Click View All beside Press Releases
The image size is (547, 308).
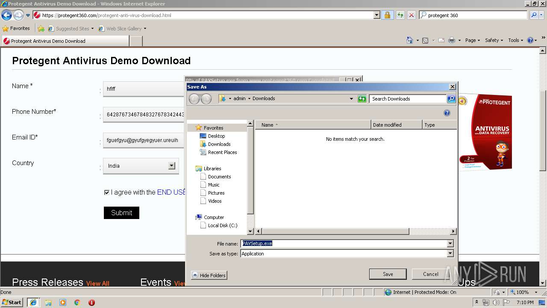point(98,284)
